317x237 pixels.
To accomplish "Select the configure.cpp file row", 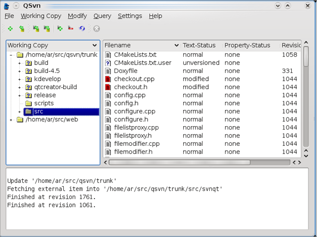I will 129,111.
